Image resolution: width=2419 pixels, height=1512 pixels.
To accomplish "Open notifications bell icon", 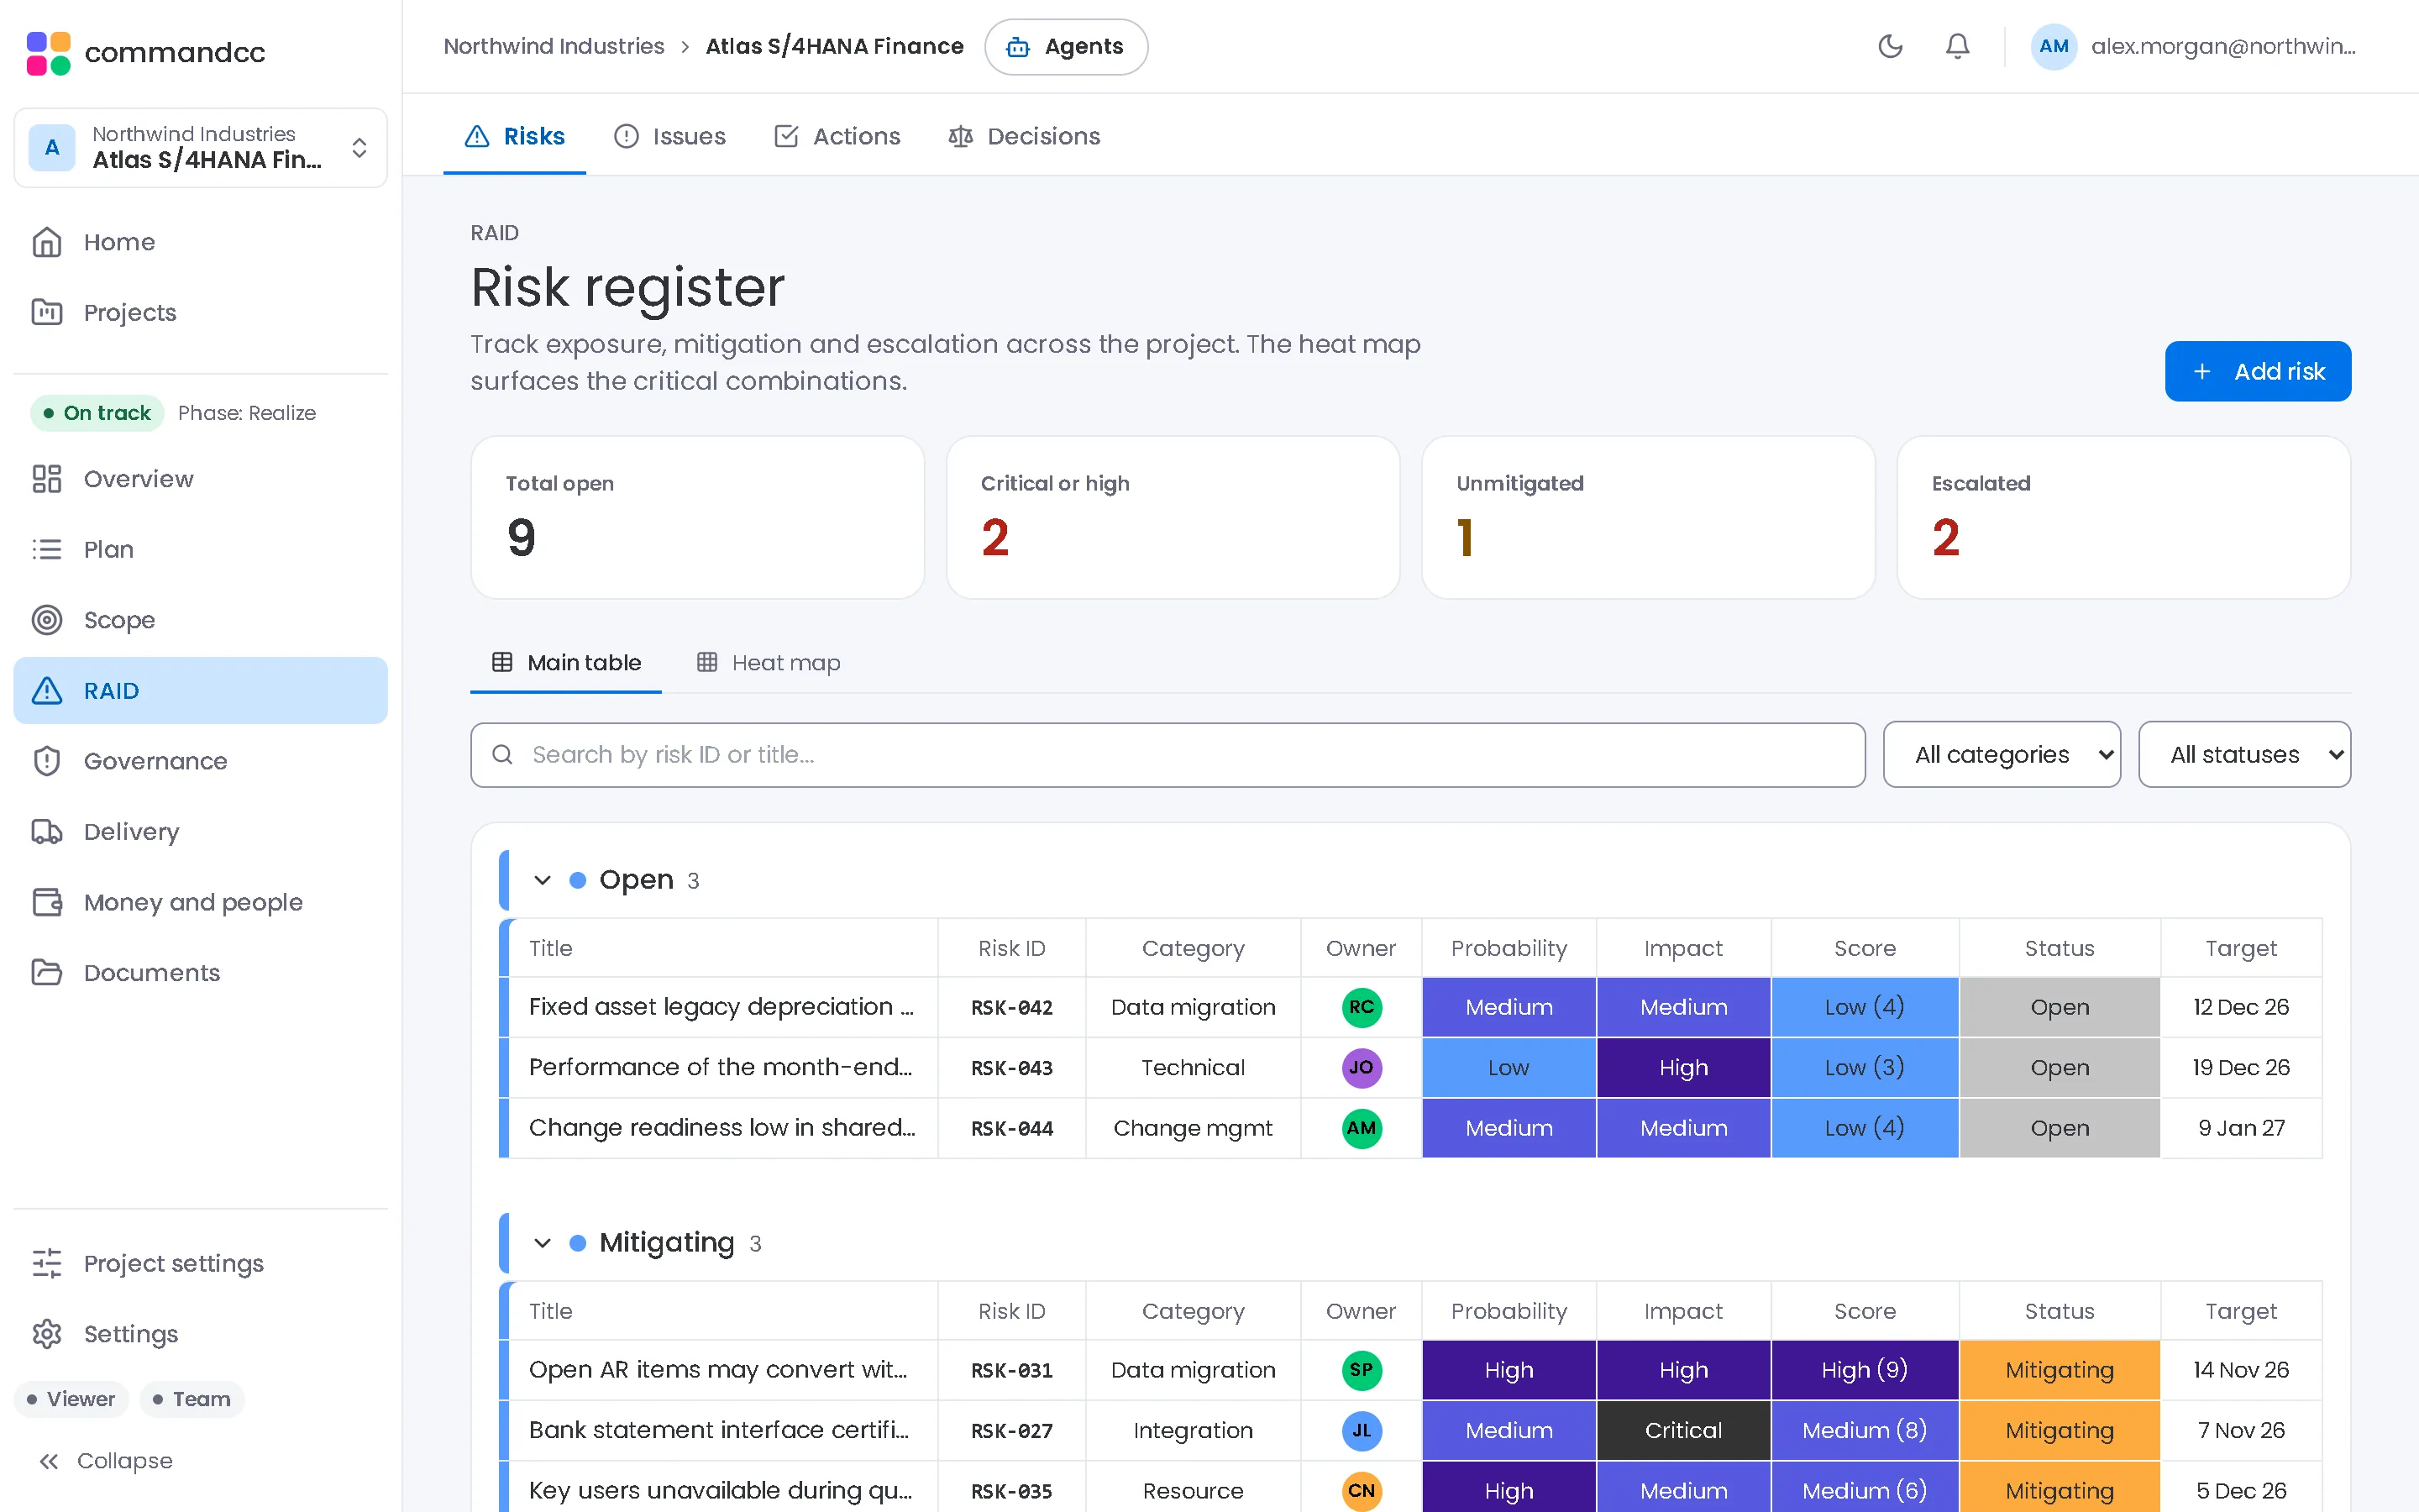I will pos(1957,46).
